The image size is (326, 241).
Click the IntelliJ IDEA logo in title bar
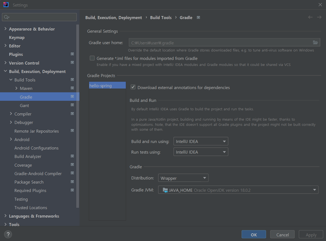tap(6, 5)
